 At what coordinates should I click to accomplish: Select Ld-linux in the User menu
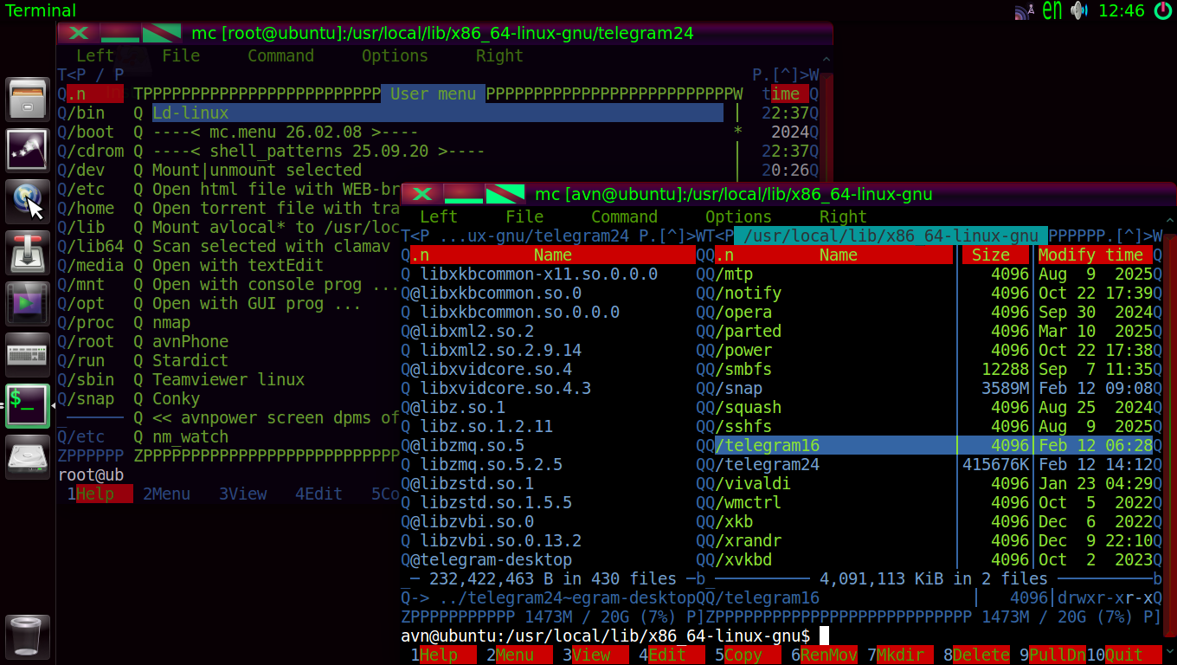tap(437, 113)
